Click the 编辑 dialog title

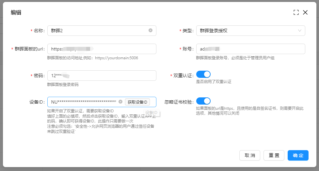pyautogui.click(x=16, y=12)
